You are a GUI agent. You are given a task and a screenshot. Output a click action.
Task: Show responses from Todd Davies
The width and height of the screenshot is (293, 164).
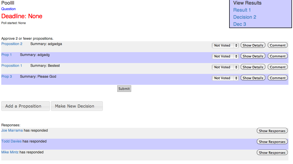272,142
